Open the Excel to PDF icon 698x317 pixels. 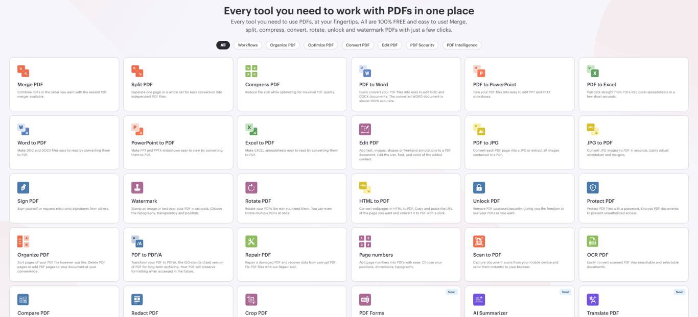[251, 129]
